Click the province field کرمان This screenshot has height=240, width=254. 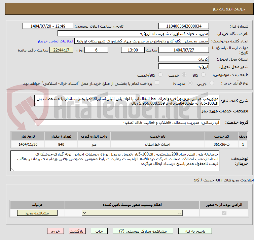pos(184,59)
